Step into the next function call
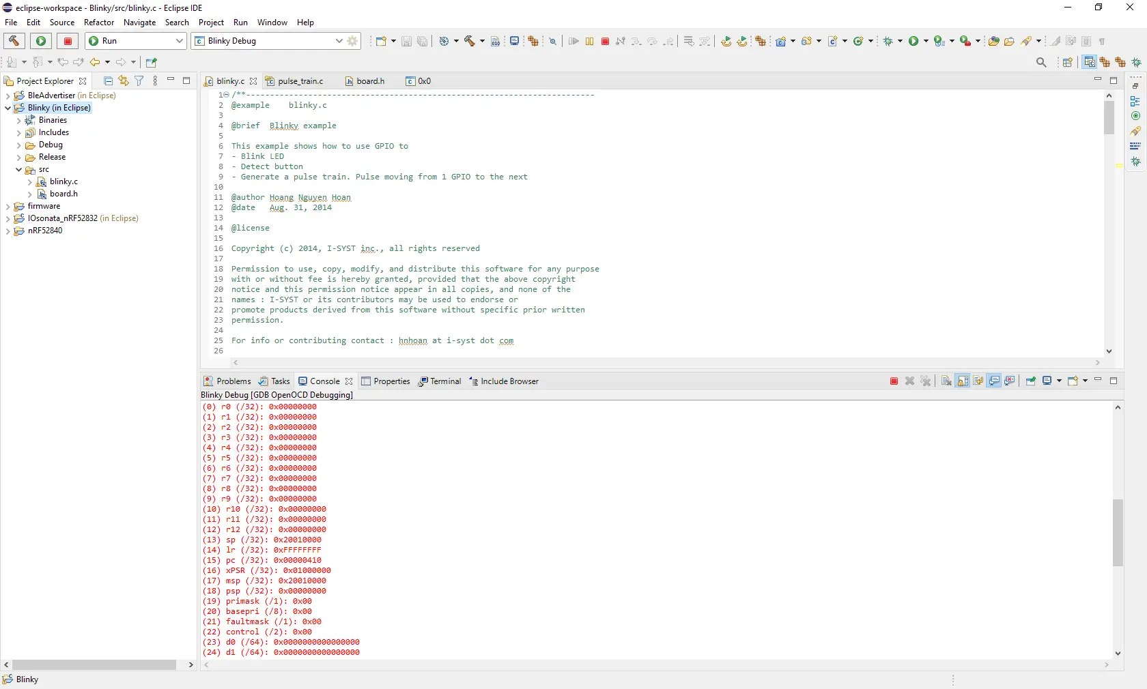The image size is (1147, 689). [636, 41]
